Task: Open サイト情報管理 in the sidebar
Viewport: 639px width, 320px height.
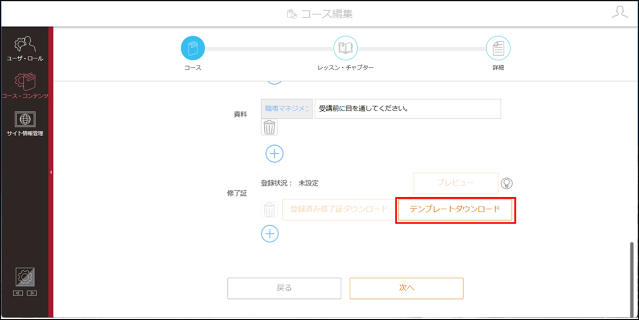Action: [25, 123]
